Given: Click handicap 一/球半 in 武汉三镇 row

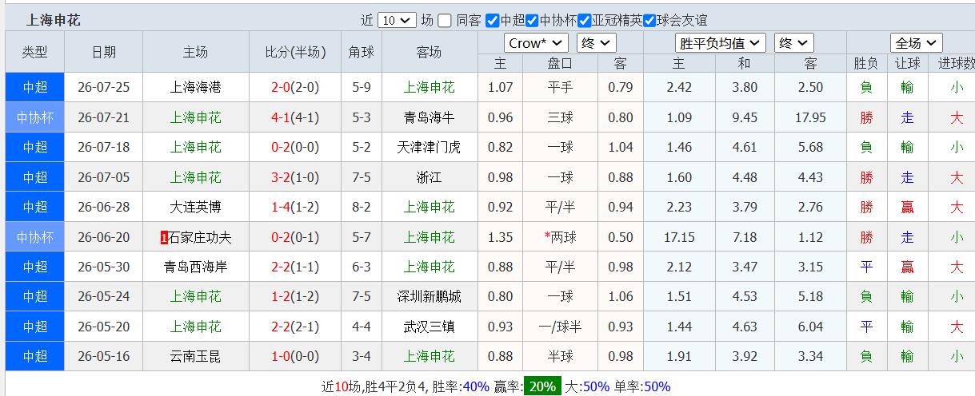Looking at the screenshot, I should tap(560, 327).
